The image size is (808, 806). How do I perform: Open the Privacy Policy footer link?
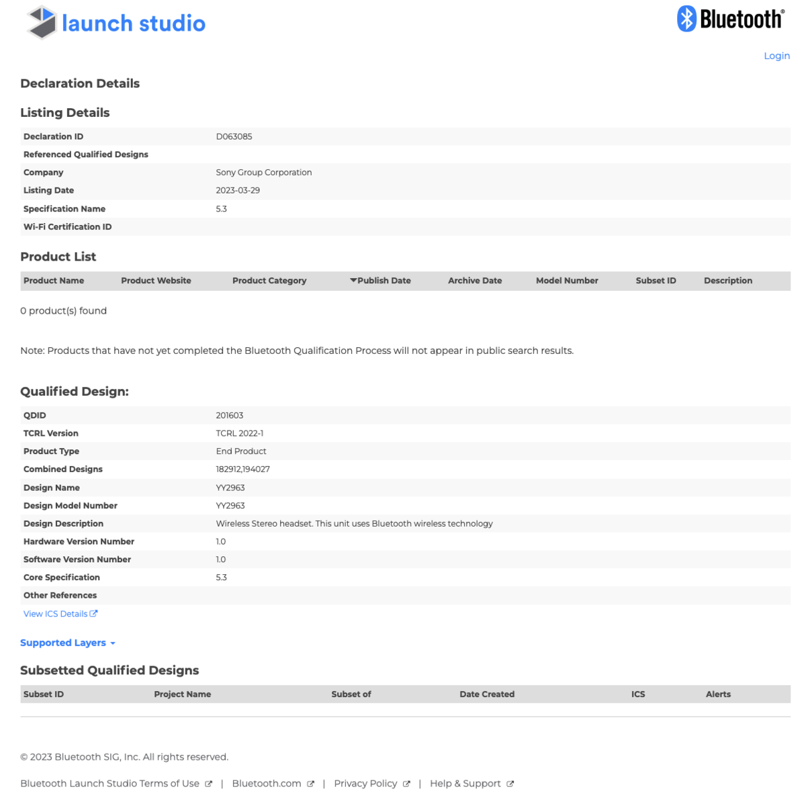365,784
